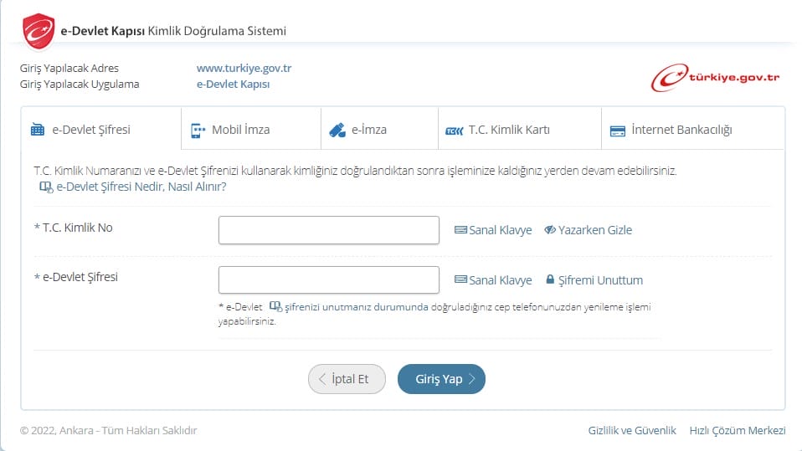This screenshot has height=451, width=802.
Task: Open Sanal Klavye for e-Devlet Şifresi
Action: click(x=493, y=280)
